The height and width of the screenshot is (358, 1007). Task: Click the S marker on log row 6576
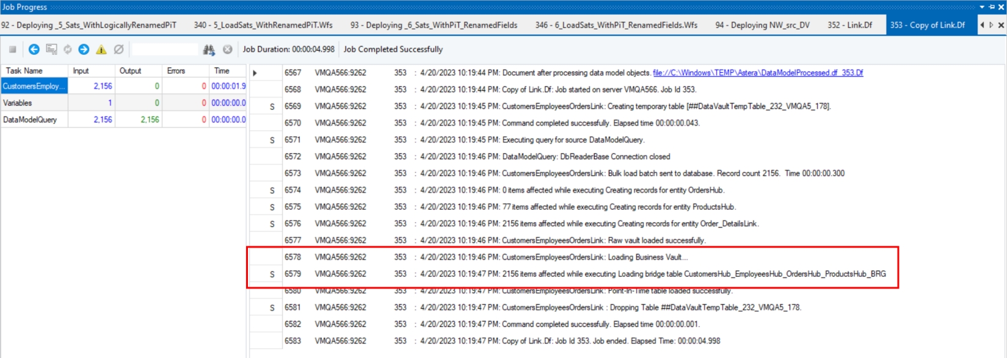point(272,224)
